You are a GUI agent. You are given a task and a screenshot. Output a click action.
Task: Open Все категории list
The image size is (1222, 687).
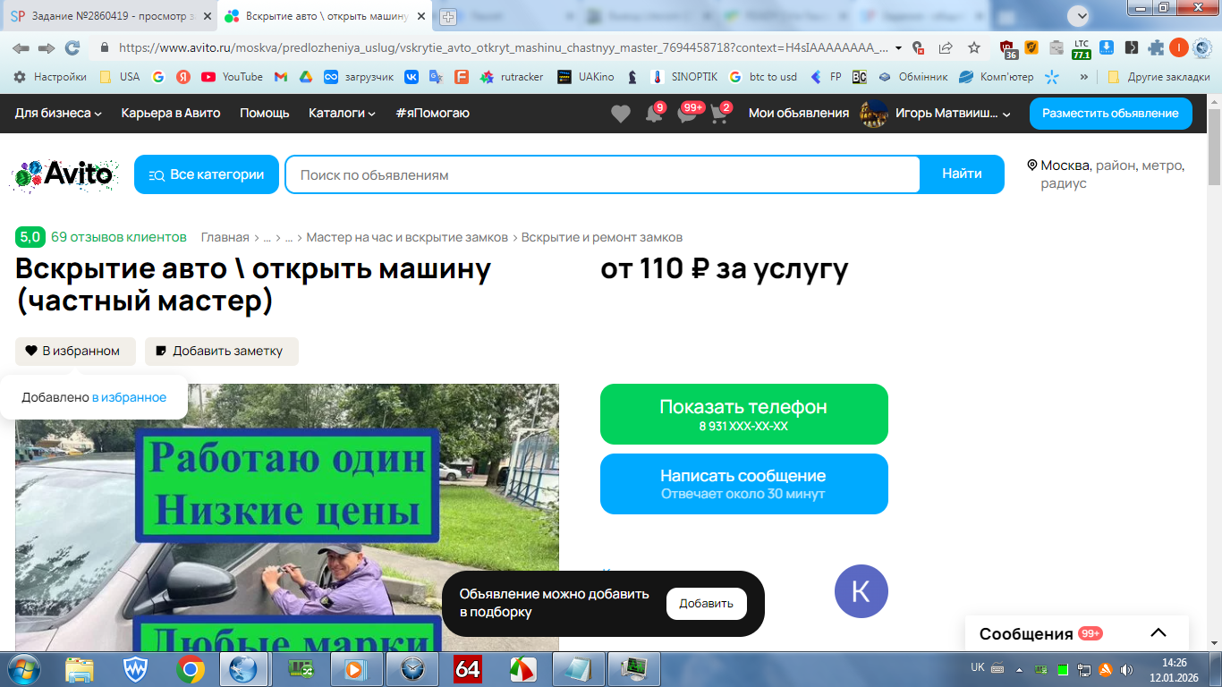click(x=207, y=174)
